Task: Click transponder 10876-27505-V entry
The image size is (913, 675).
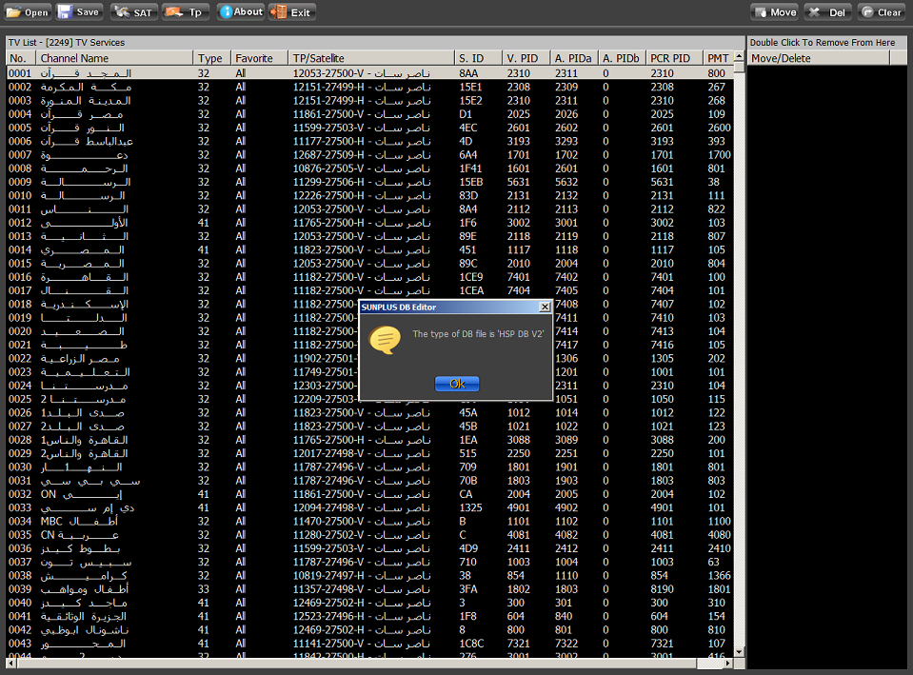Action: point(361,169)
